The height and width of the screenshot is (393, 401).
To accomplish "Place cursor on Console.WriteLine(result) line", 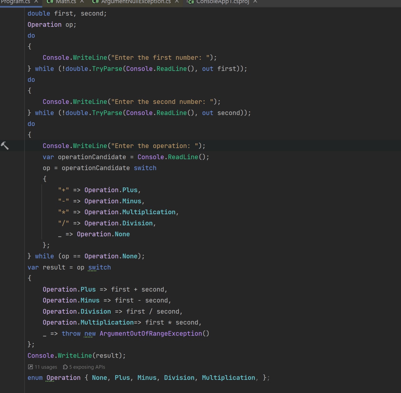I will pos(76,355).
